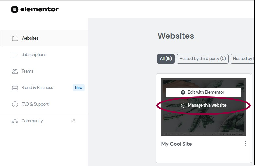This screenshot has width=255, height=166.
Task: Click the elementor wordmark text
Action: tap(40, 9)
